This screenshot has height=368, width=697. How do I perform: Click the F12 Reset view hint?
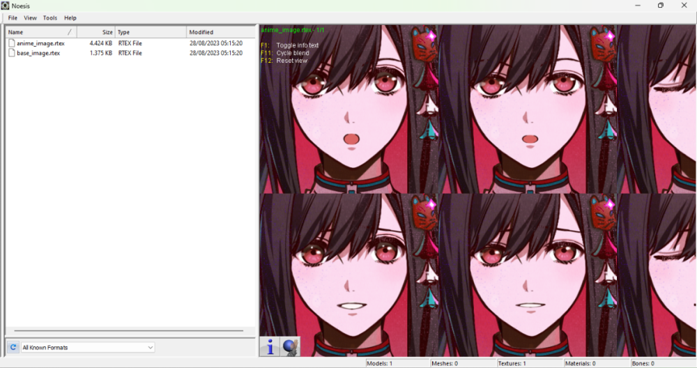pos(284,61)
